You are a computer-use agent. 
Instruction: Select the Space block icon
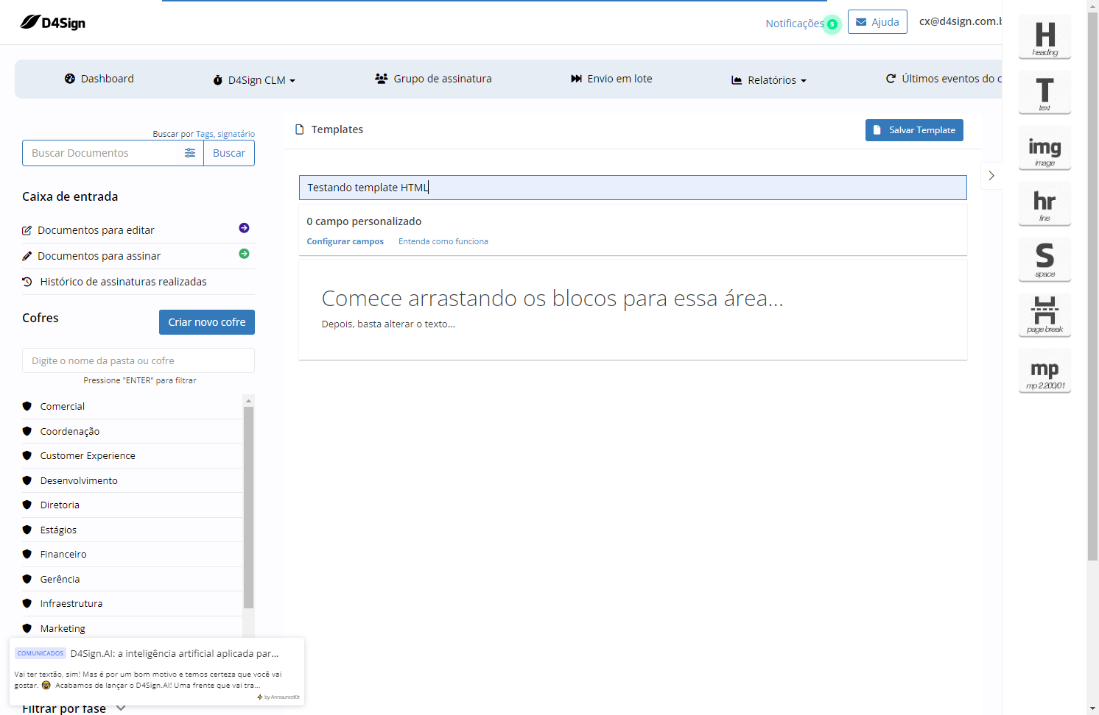pyautogui.click(x=1044, y=259)
